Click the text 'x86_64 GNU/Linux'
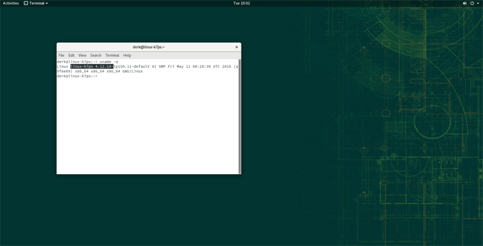Screen dimensions: 483x246 click(125, 71)
